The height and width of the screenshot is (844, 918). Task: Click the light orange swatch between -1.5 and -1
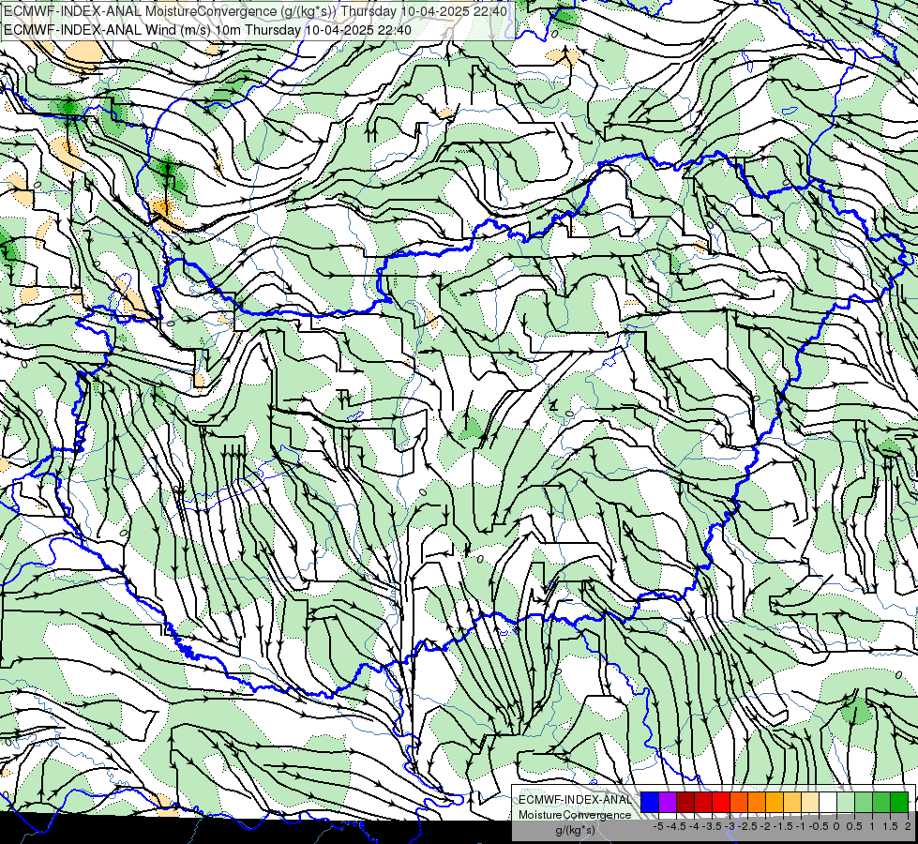[x=792, y=802]
